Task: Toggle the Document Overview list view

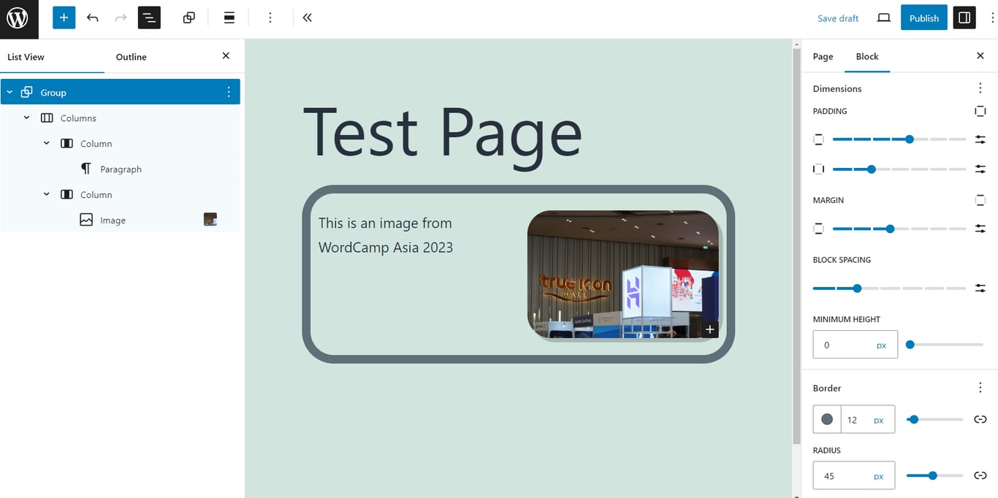Action: point(149,17)
